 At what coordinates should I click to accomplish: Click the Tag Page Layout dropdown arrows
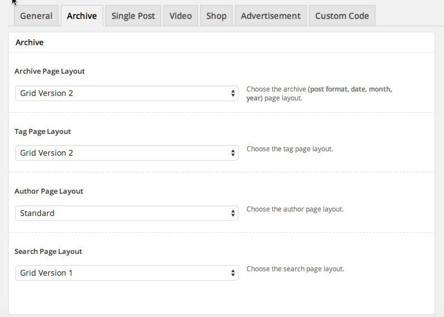[233, 153]
